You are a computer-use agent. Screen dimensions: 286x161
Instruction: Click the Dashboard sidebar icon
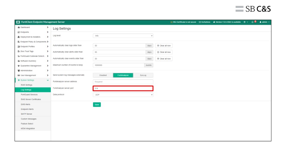18,27
